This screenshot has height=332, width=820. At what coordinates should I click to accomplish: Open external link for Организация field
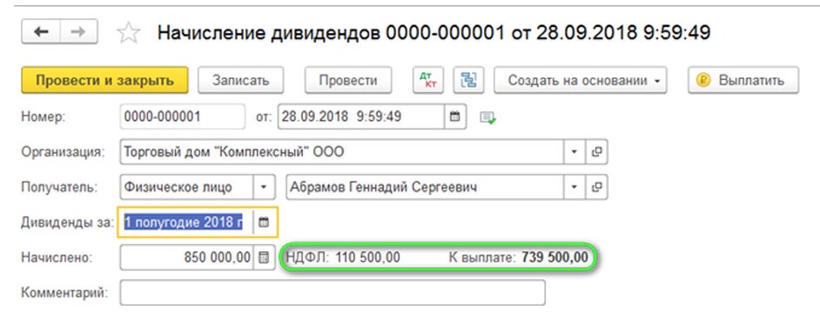click(596, 152)
